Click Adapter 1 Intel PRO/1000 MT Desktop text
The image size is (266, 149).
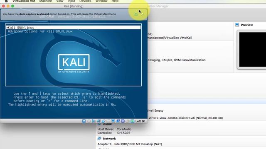tap(130, 144)
